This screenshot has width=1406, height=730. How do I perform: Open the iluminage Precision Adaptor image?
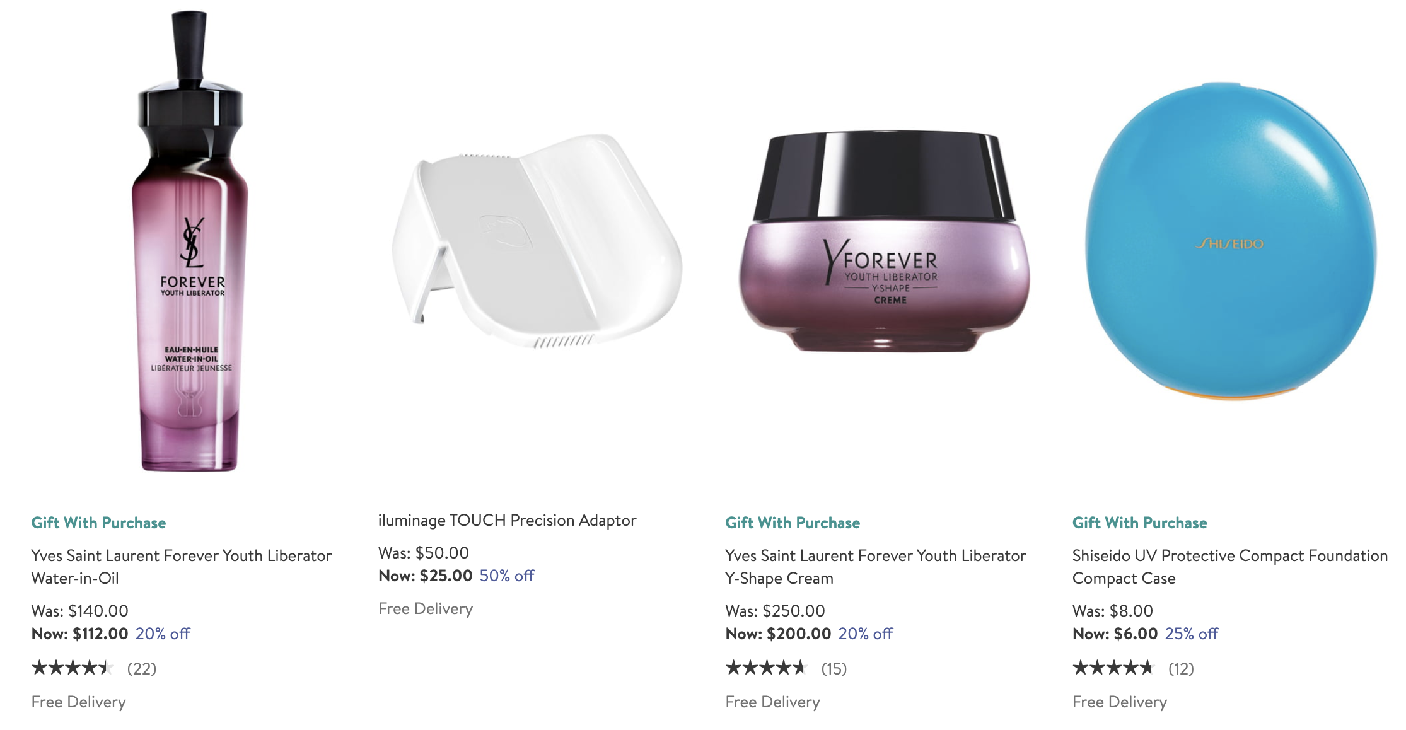(537, 241)
